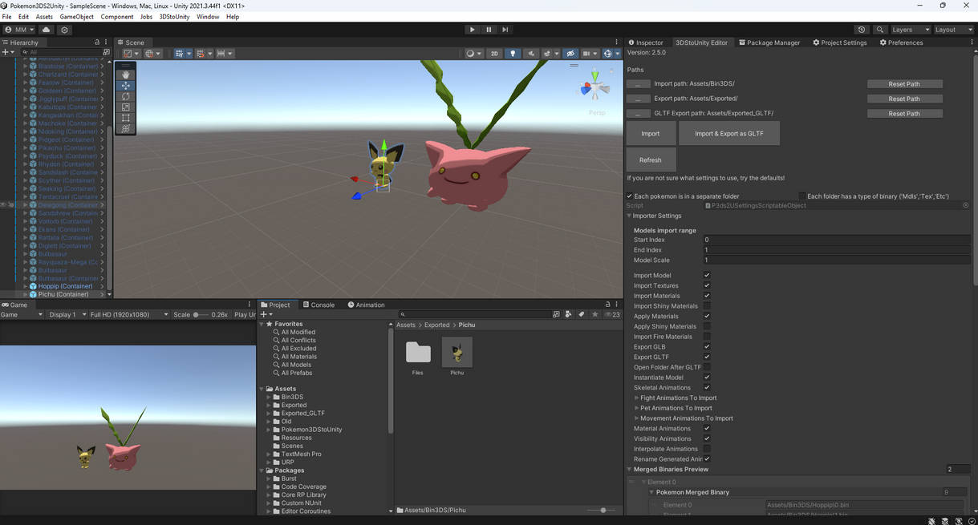The height and width of the screenshot is (525, 978).
Task: Toggle scene audio icon
Action: coord(530,54)
